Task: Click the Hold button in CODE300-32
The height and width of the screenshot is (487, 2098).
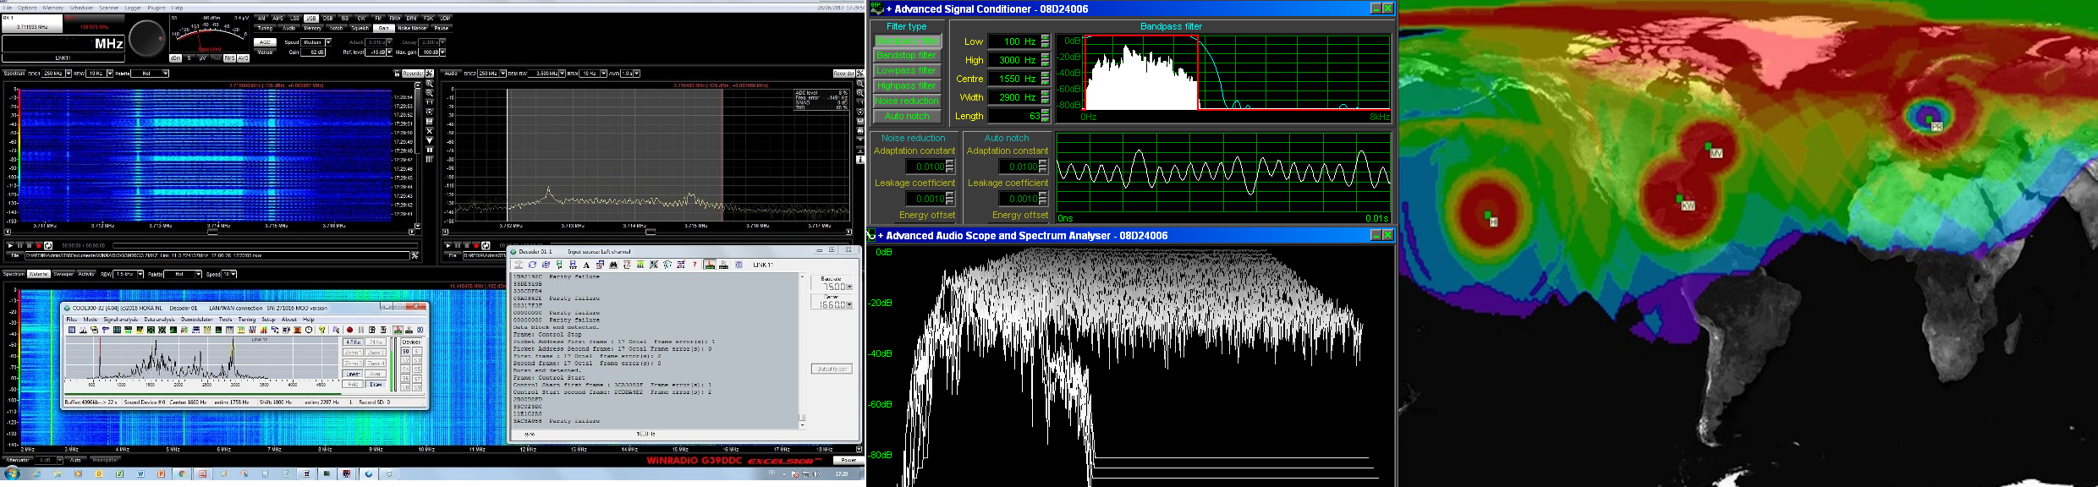Action: tap(352, 384)
